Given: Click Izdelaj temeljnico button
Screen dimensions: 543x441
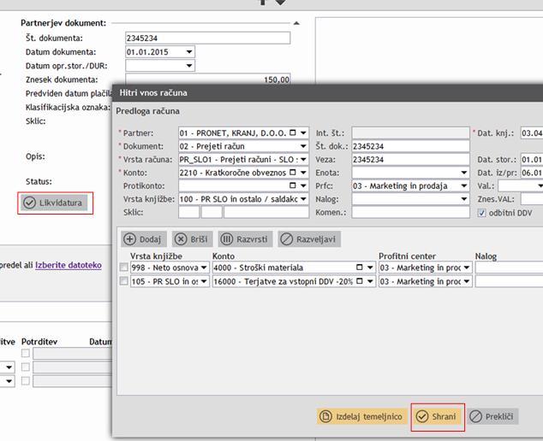Looking at the screenshot, I should [x=362, y=416].
